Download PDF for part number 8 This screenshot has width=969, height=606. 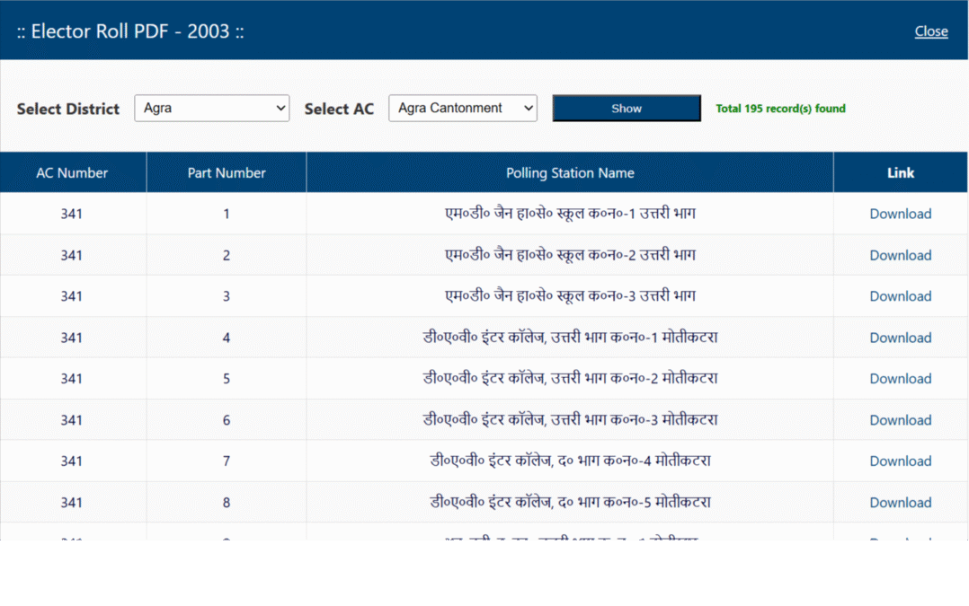click(900, 503)
